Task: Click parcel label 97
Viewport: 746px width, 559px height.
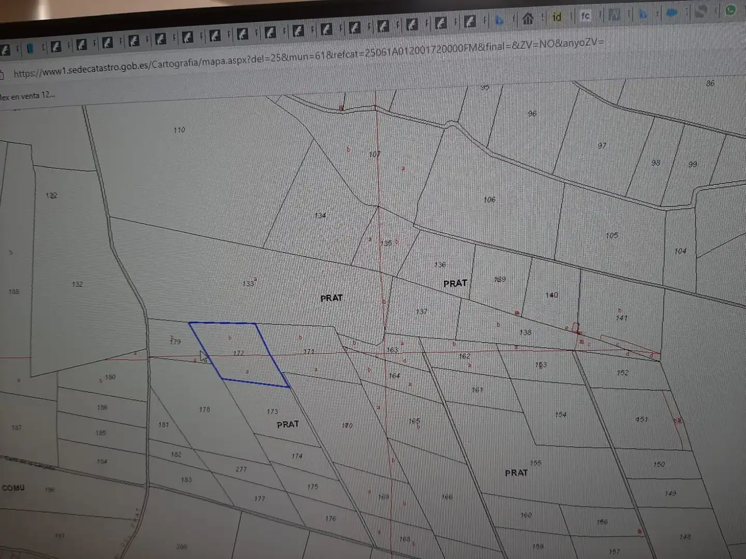Action: (x=602, y=146)
